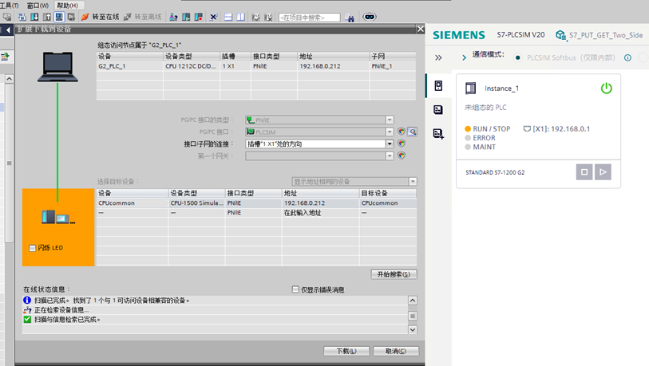This screenshot has height=366, width=649.
Task: Click the 开始搜索(S) button
Action: tap(394, 274)
